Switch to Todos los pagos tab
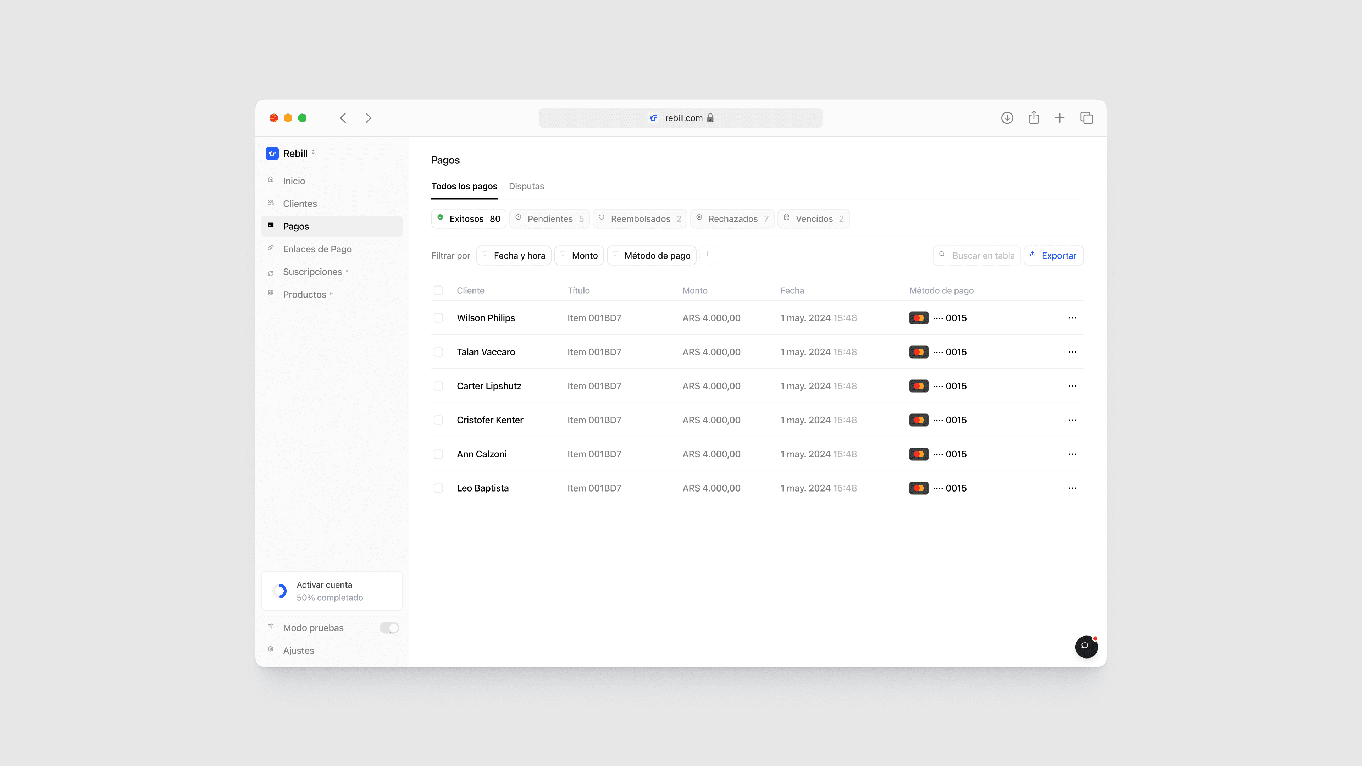 (x=464, y=186)
